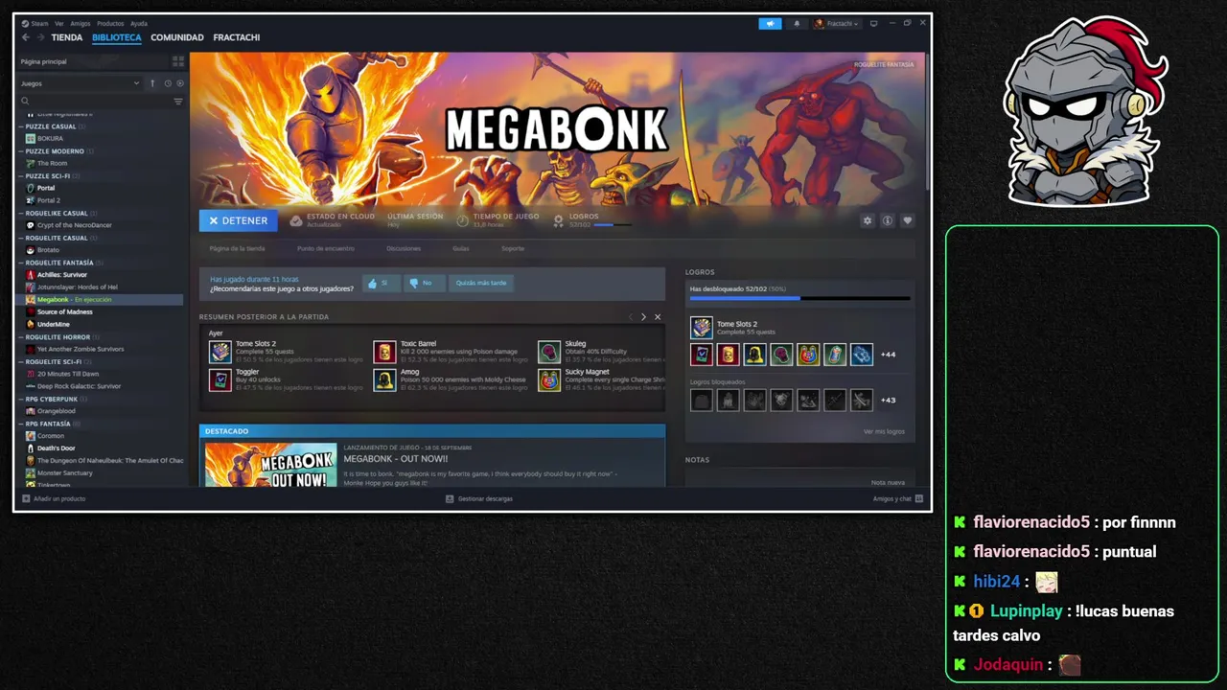Click the Cloud status icon

pyautogui.click(x=296, y=220)
